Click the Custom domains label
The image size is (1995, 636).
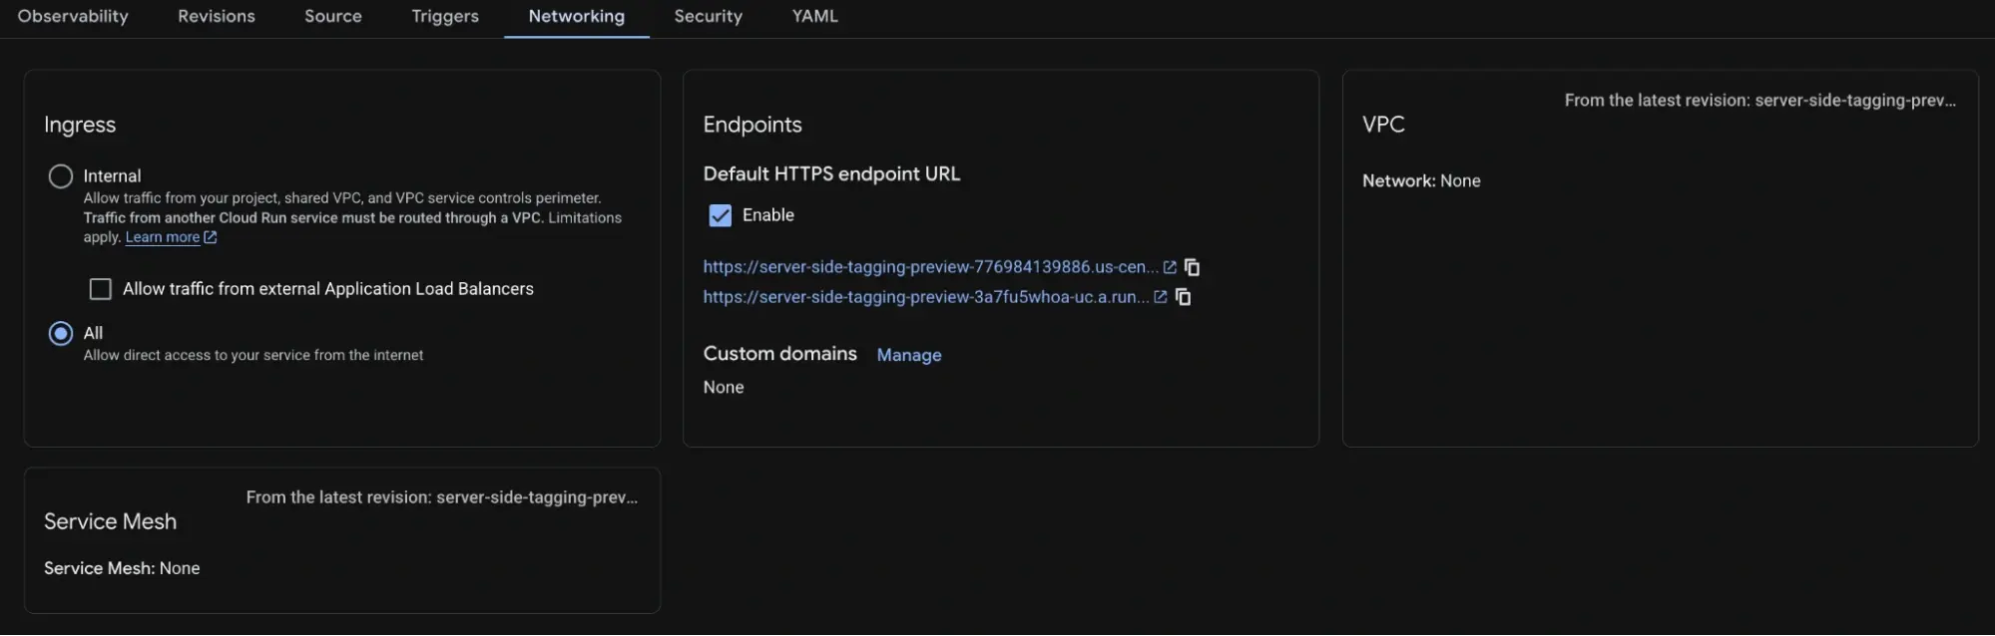coord(780,354)
